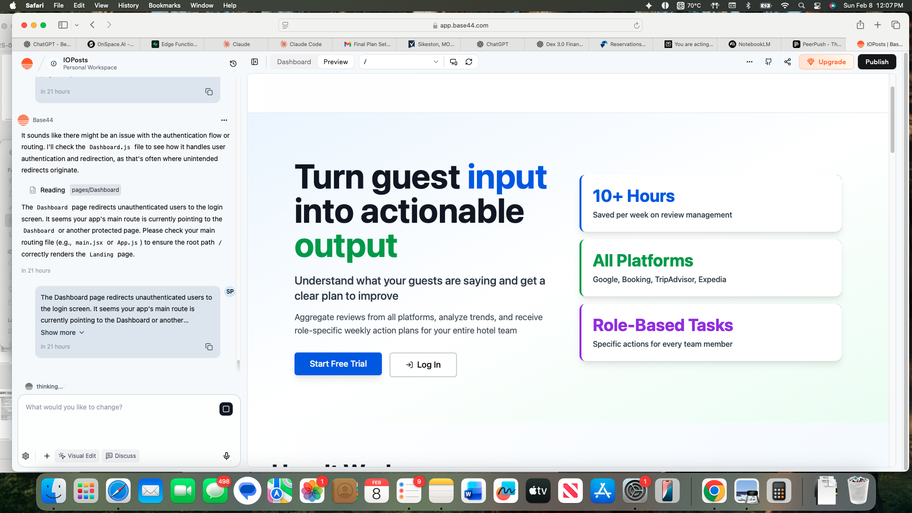The image size is (912, 513).
Task: Click the share icon in the top bar
Action: (x=788, y=62)
